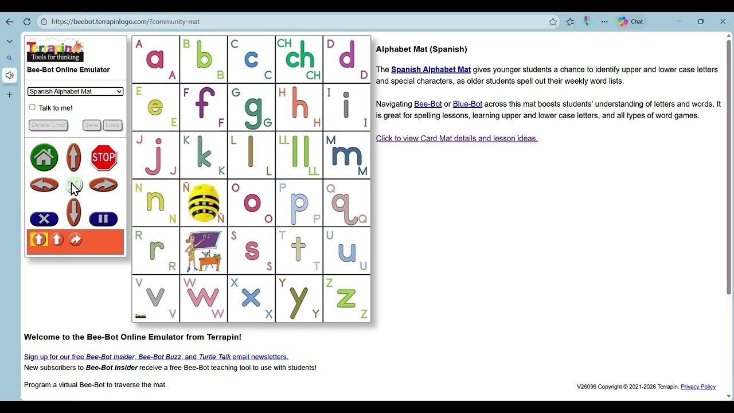Click the letter A tile on the mat
The width and height of the screenshot is (734, 413).
pyautogui.click(x=155, y=60)
